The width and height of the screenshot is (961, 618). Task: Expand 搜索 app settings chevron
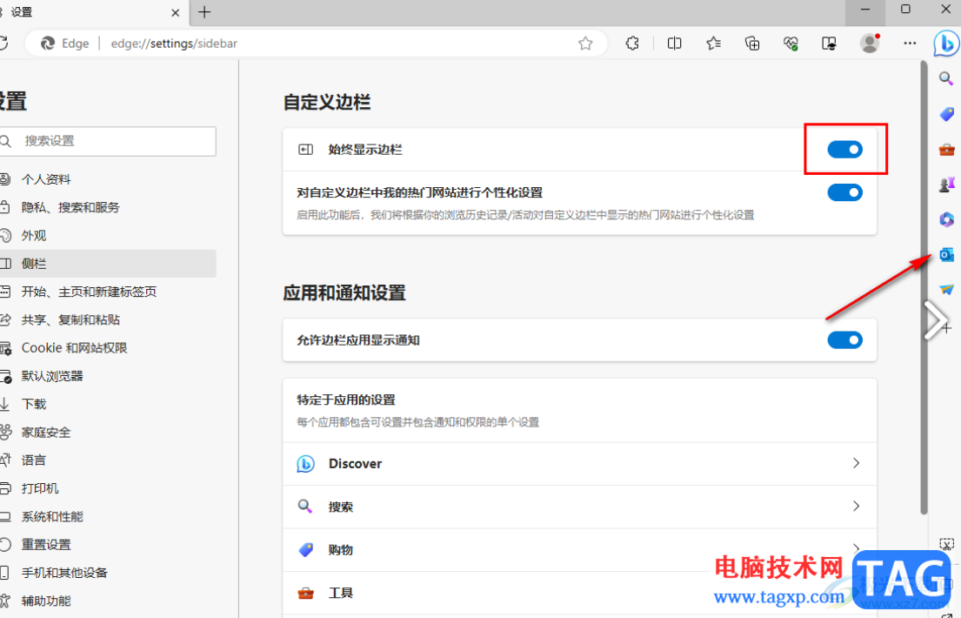[x=856, y=507]
